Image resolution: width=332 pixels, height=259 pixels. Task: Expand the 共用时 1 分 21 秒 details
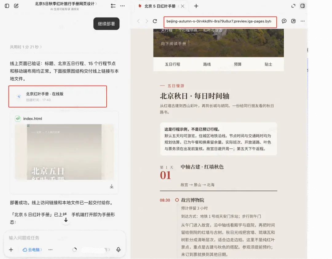click(x=26, y=47)
